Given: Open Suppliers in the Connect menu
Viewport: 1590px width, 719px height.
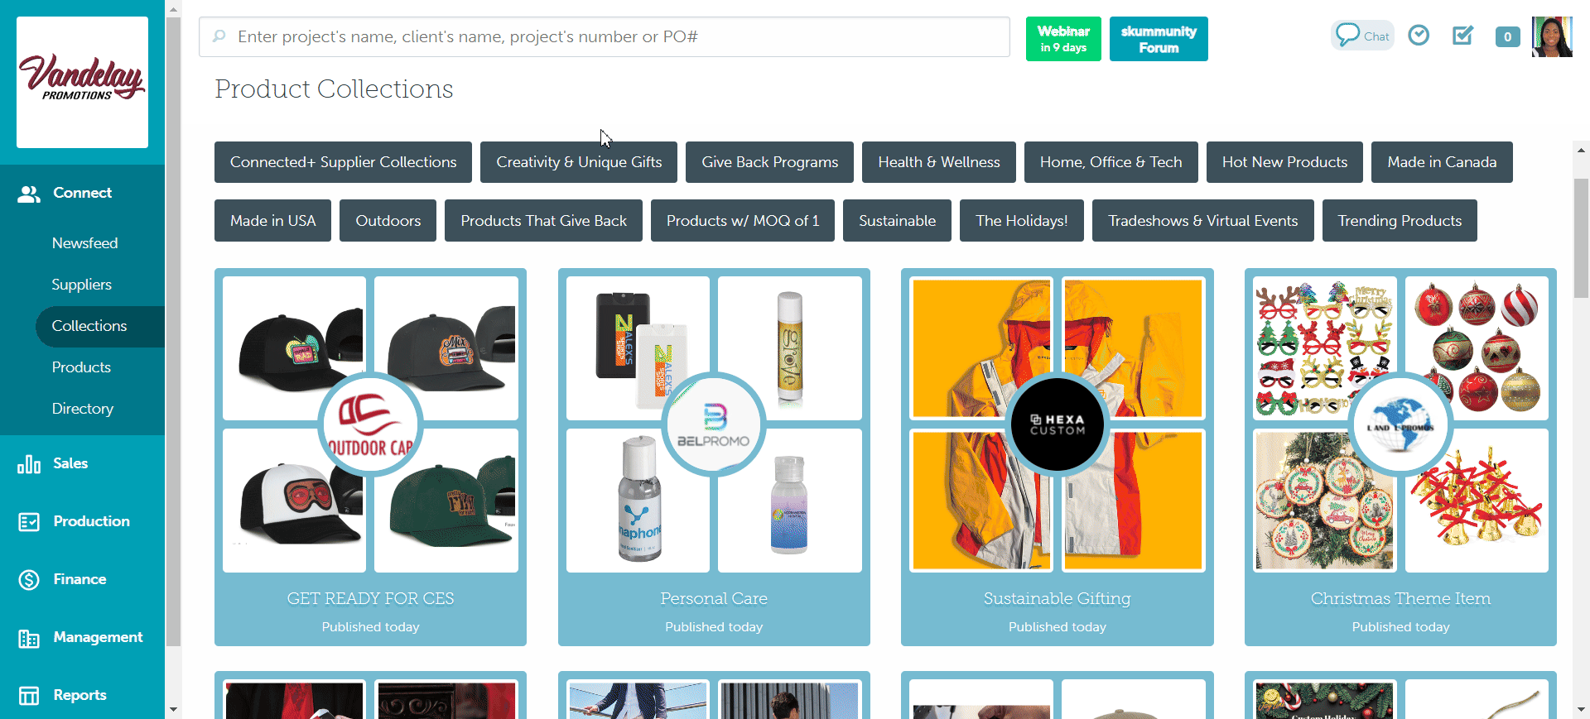Looking at the screenshot, I should pos(81,285).
